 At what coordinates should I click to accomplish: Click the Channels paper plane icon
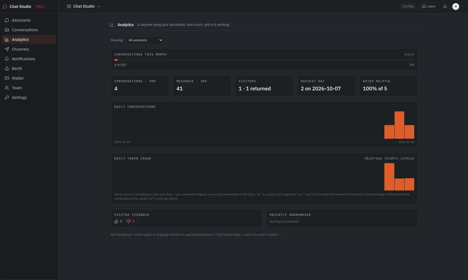pyautogui.click(x=7, y=49)
